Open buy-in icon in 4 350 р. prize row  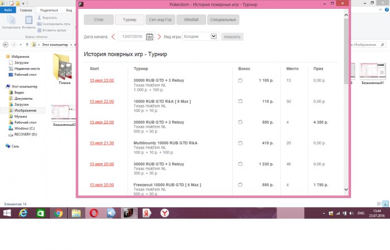coord(240,122)
